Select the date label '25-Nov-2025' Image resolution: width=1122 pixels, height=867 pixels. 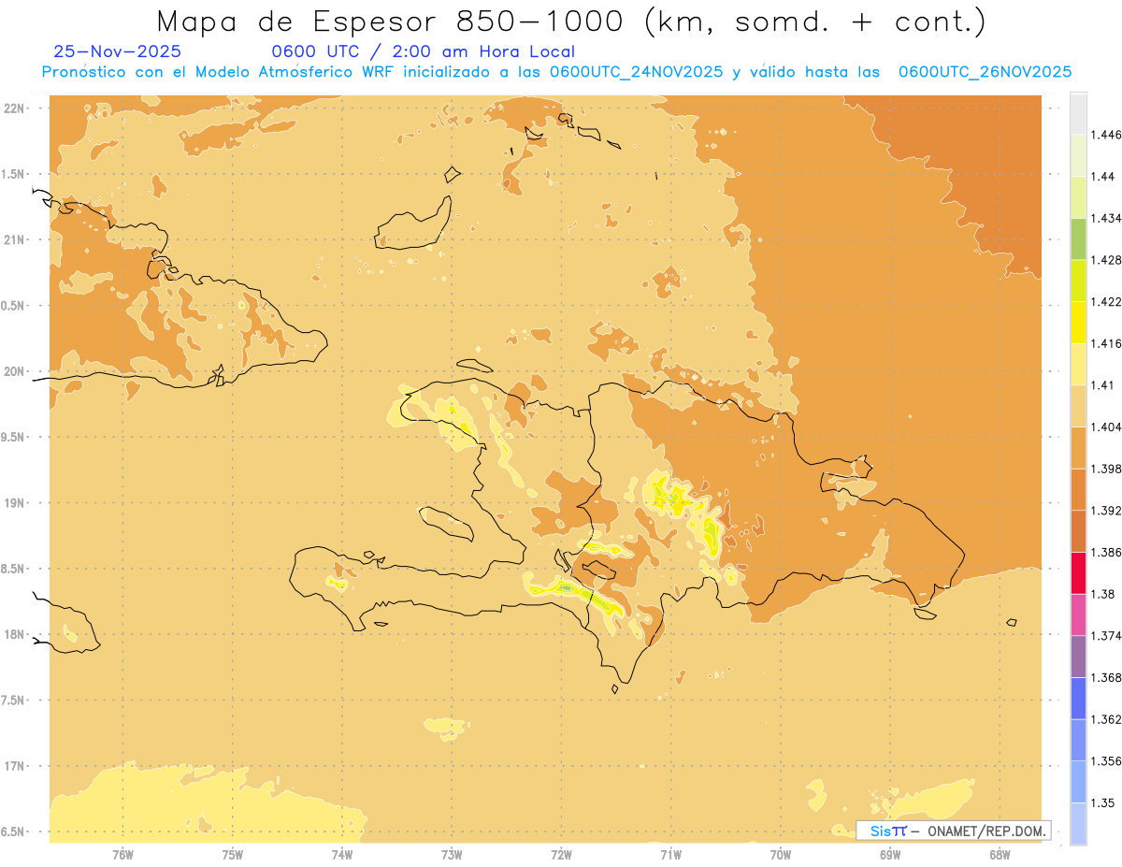[x=118, y=51]
